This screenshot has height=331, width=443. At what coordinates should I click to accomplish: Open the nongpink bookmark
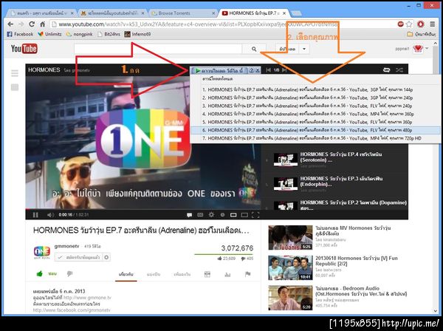tap(80, 34)
